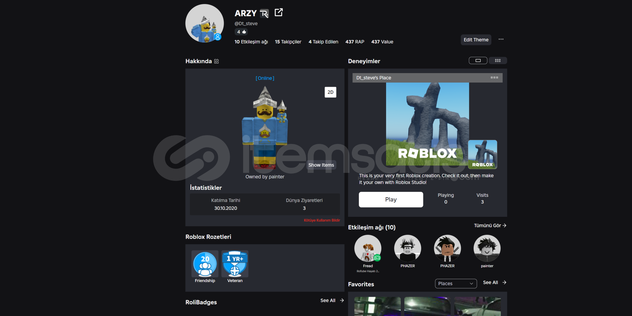
Task: Open the external link icon beside username
Action: (278, 13)
